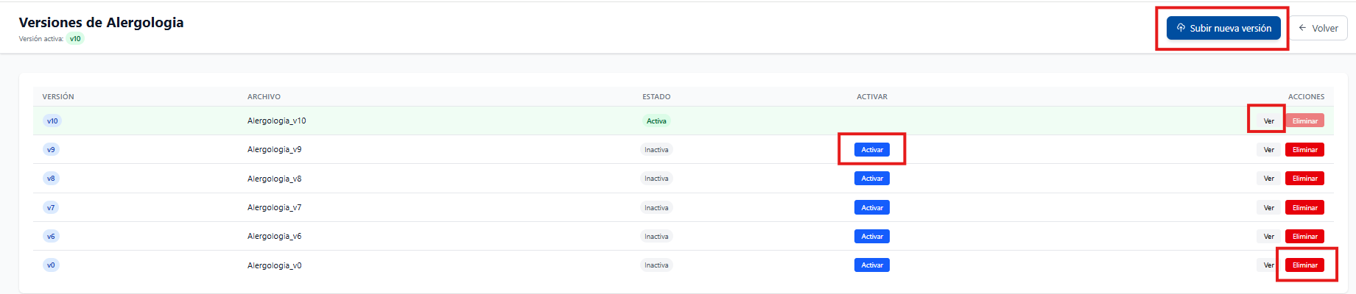The width and height of the screenshot is (1356, 294).
Task: Remove Alergologia_v7 using Eliminar
Action: click(1304, 207)
